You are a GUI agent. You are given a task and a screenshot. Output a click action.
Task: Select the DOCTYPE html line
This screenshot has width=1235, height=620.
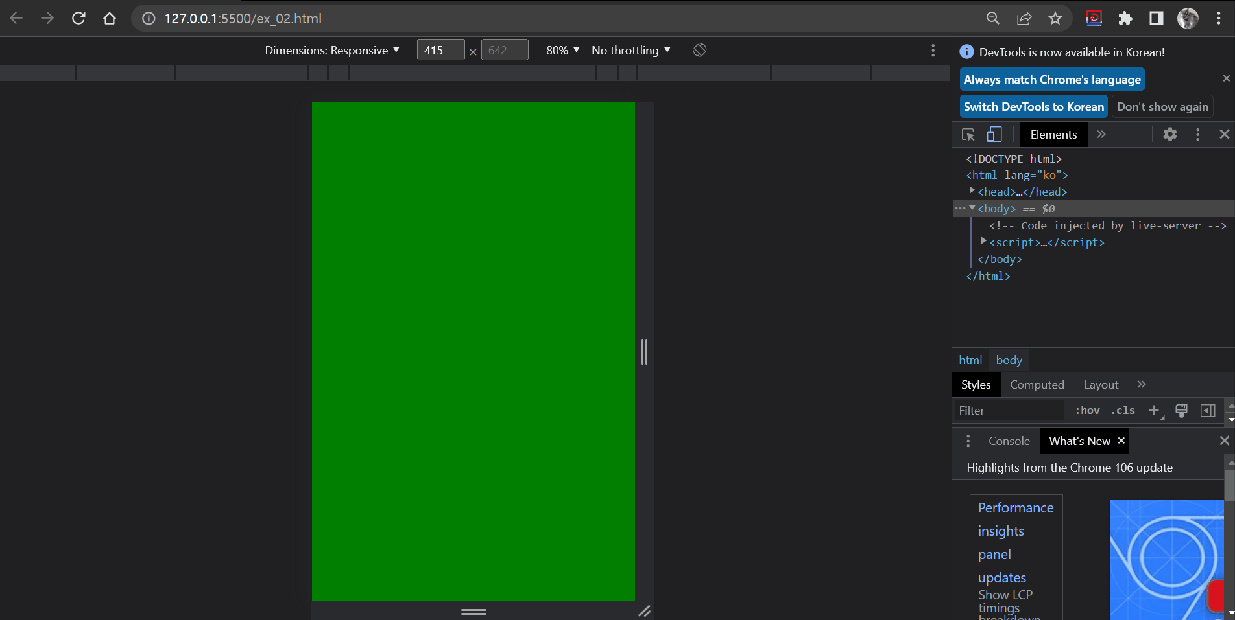(x=1013, y=159)
